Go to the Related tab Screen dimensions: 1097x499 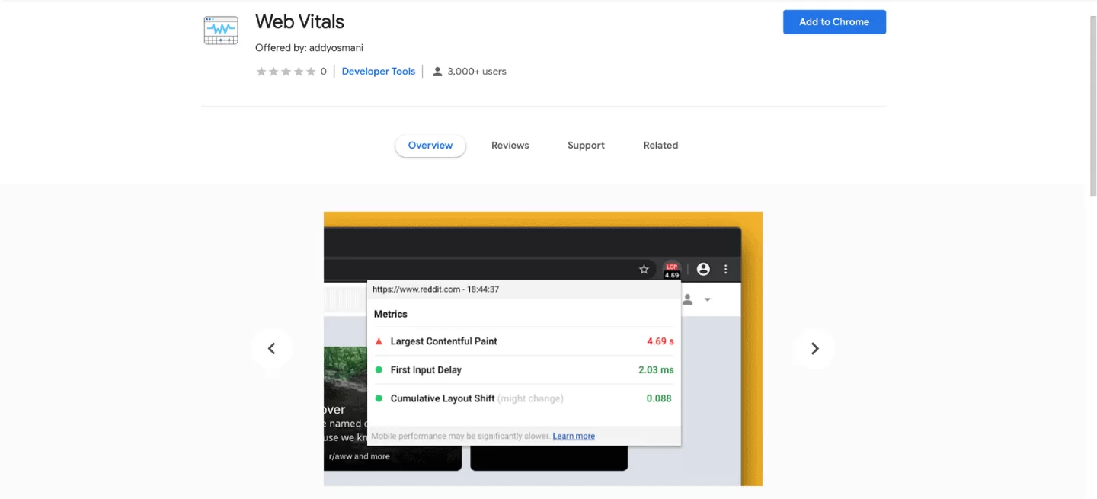[x=660, y=146]
